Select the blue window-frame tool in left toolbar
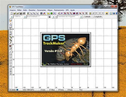Image resolution: width=126 pixels, height=97 pixels. 11,26
